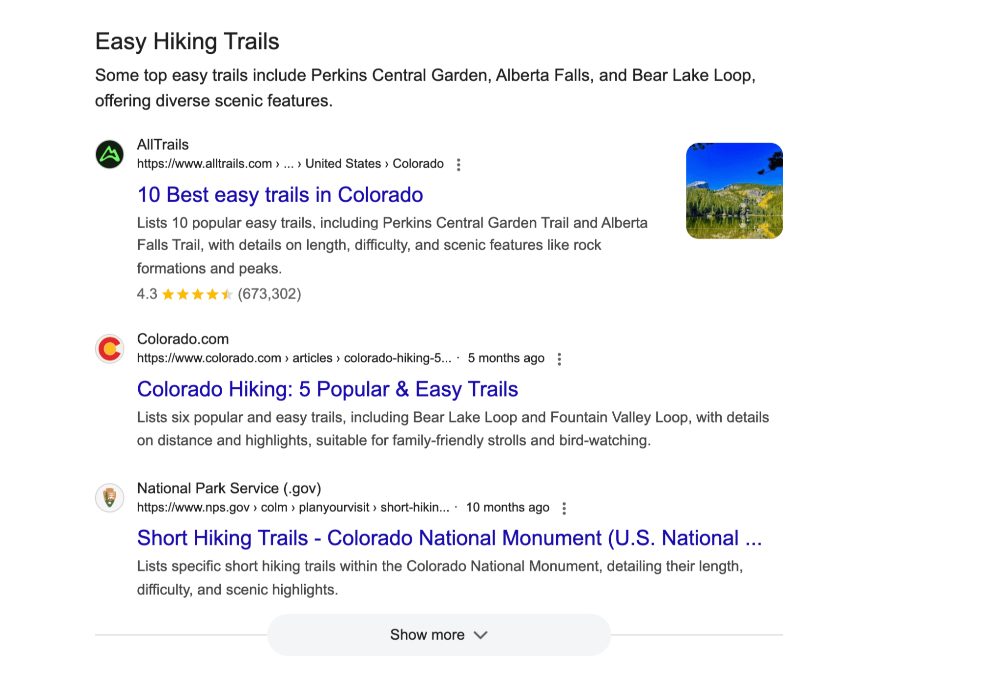Click the half-filled fifth star in the rating
The height and width of the screenshot is (677, 1000).
[x=228, y=294]
